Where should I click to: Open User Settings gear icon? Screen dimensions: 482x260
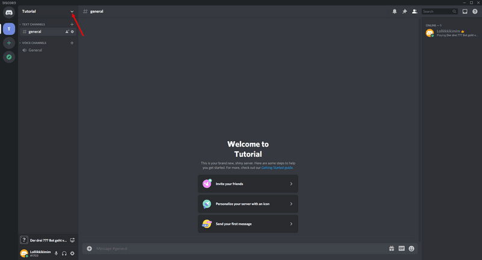coord(72,253)
